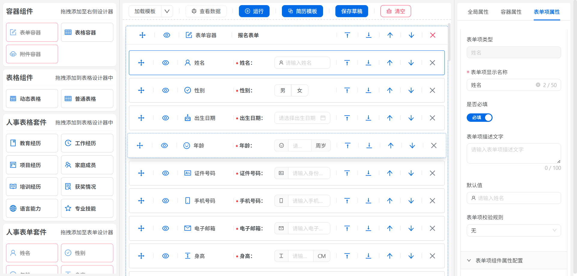Image resolution: width=577 pixels, height=276 pixels.
Task: Select 女 gender option
Action: 299,90
